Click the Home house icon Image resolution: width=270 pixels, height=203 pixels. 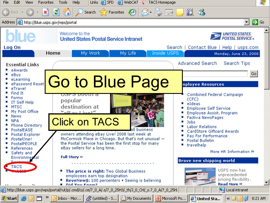click(67, 12)
